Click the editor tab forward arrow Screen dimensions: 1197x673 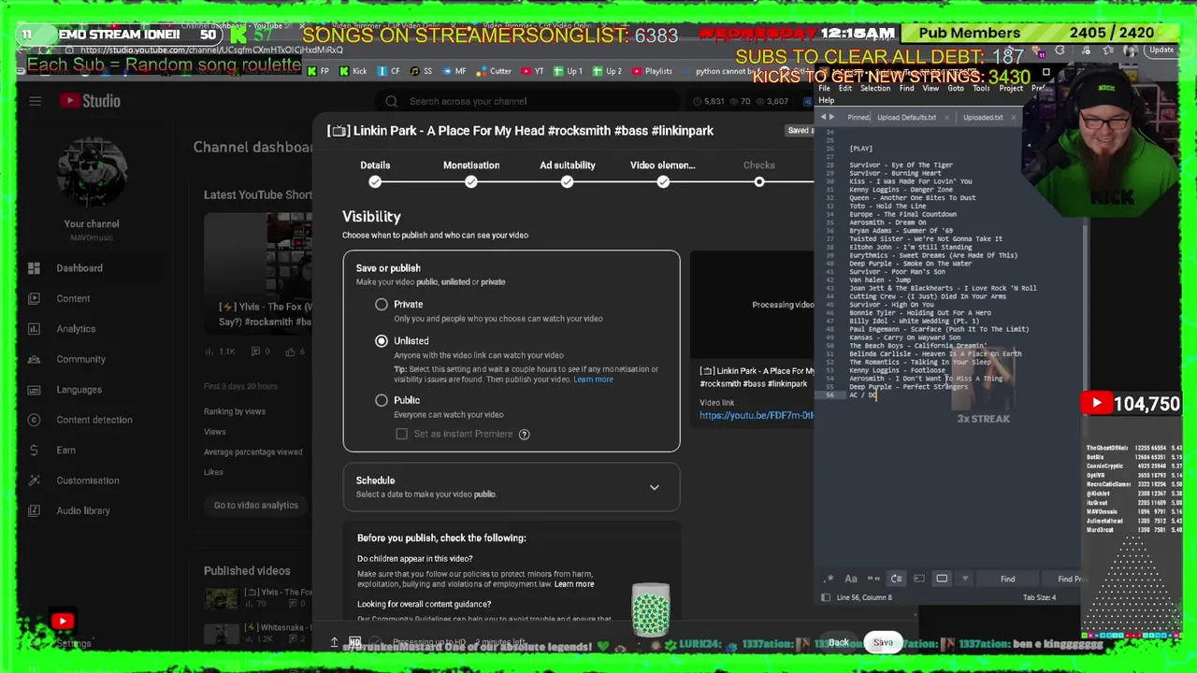(x=831, y=117)
